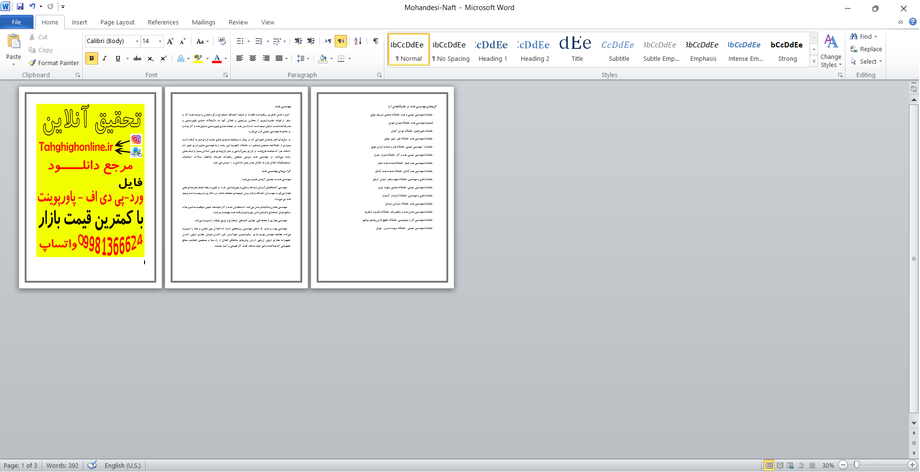This screenshot has height=472, width=920.
Task: Save the document from Quick Access
Action: pyautogui.click(x=20, y=7)
